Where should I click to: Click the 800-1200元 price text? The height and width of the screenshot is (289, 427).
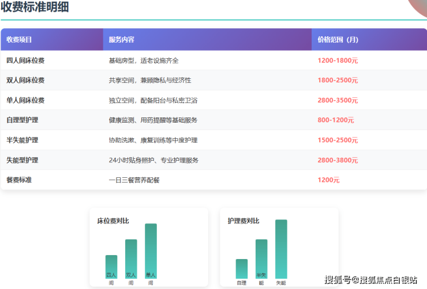(335, 120)
